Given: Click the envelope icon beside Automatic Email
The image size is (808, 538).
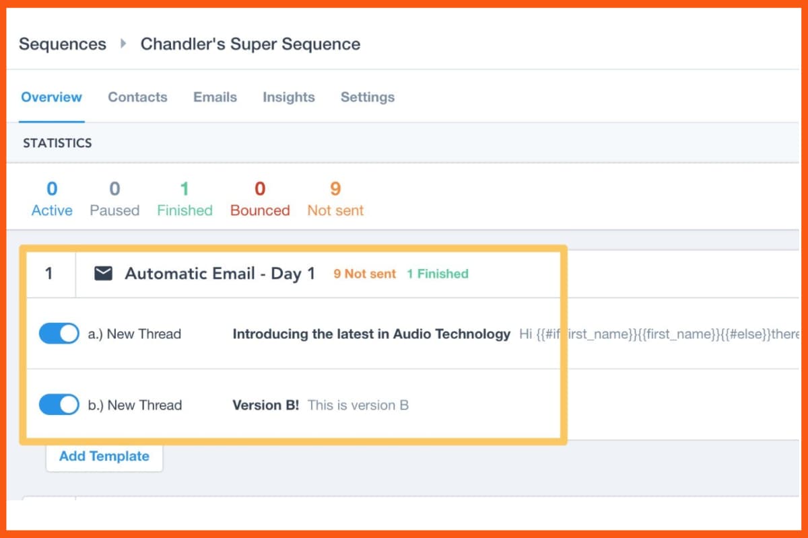Looking at the screenshot, I should tap(103, 273).
